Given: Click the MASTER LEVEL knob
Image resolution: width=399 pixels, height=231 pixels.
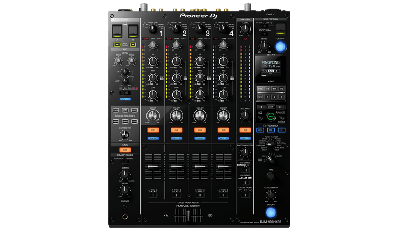Looking at the screenshot, I should click(245, 29).
